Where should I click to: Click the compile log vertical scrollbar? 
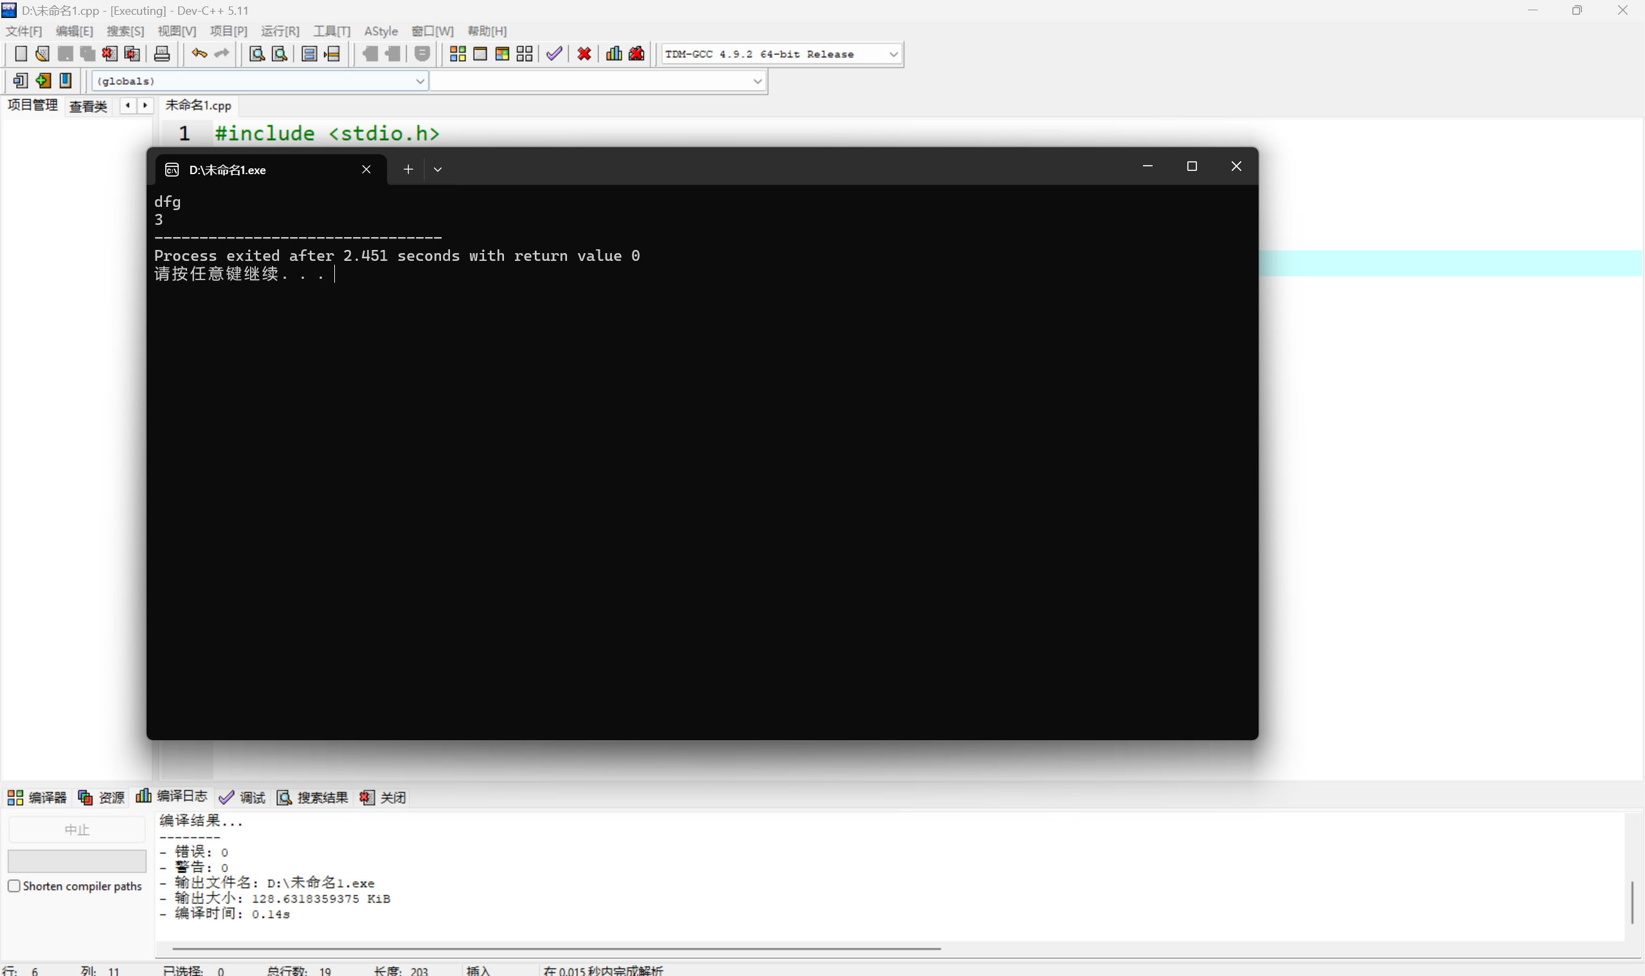(1632, 902)
